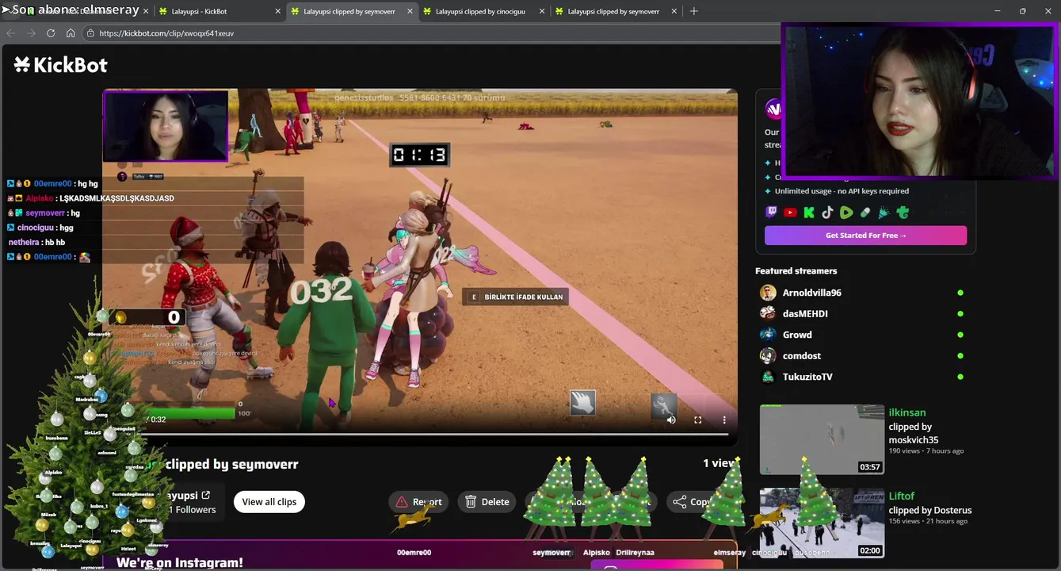Reload the browser page
The height and width of the screenshot is (571, 1061).
coord(51,33)
